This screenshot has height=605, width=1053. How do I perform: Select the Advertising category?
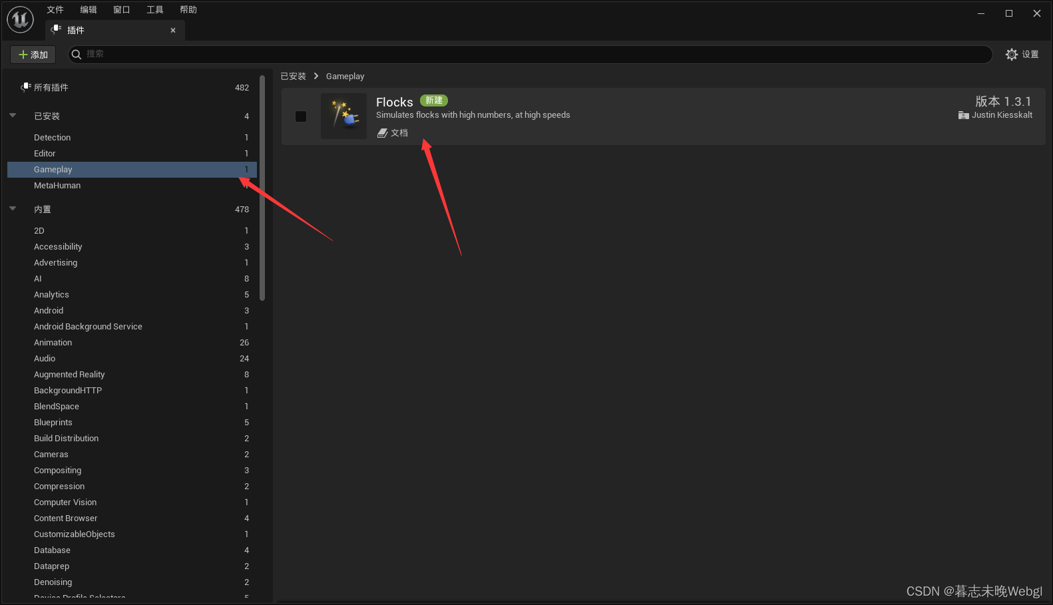point(132,262)
